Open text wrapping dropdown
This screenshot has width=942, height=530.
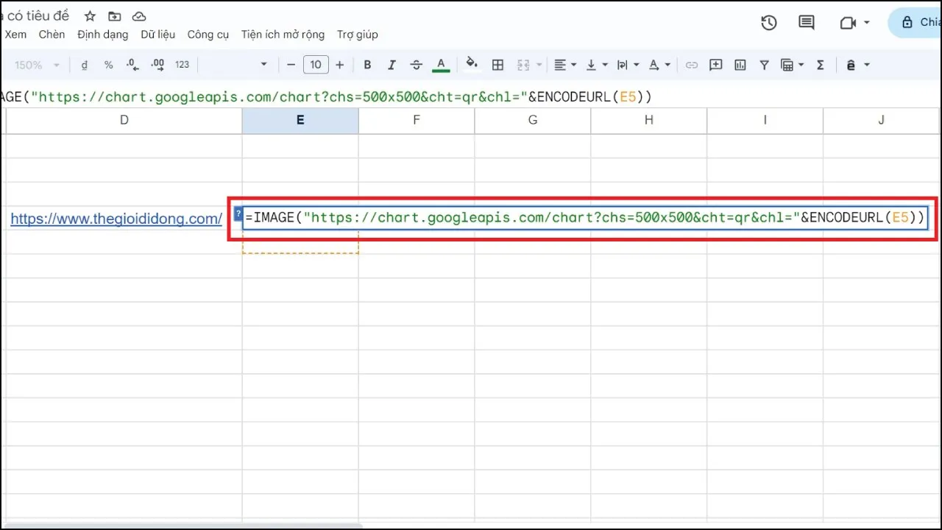click(628, 65)
